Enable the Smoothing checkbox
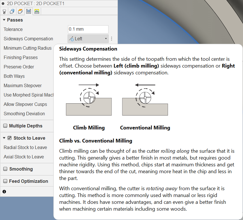Screen dimensions: 243x220 click(5, 169)
